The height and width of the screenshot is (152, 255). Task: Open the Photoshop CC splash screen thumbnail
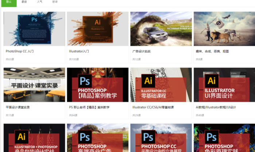point(34,29)
